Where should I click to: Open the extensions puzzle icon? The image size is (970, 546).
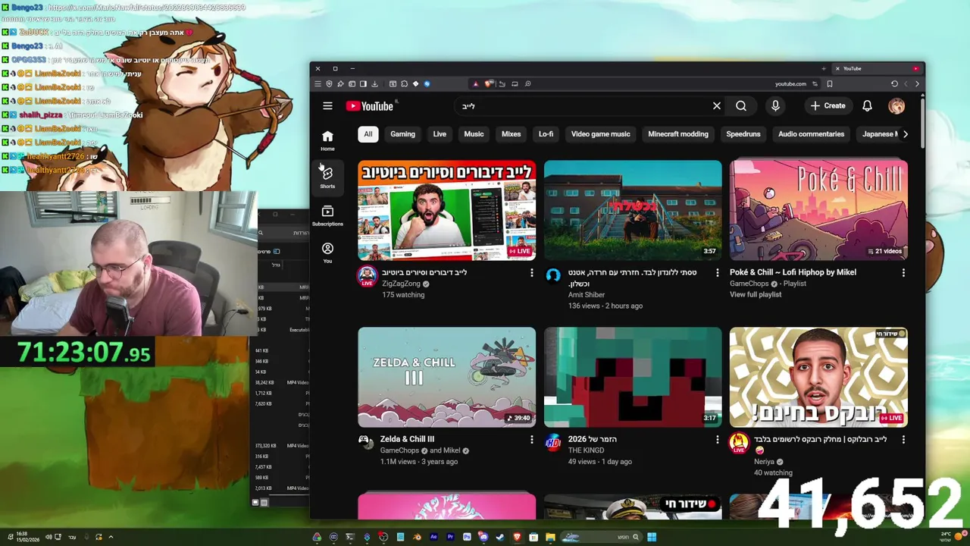click(404, 83)
